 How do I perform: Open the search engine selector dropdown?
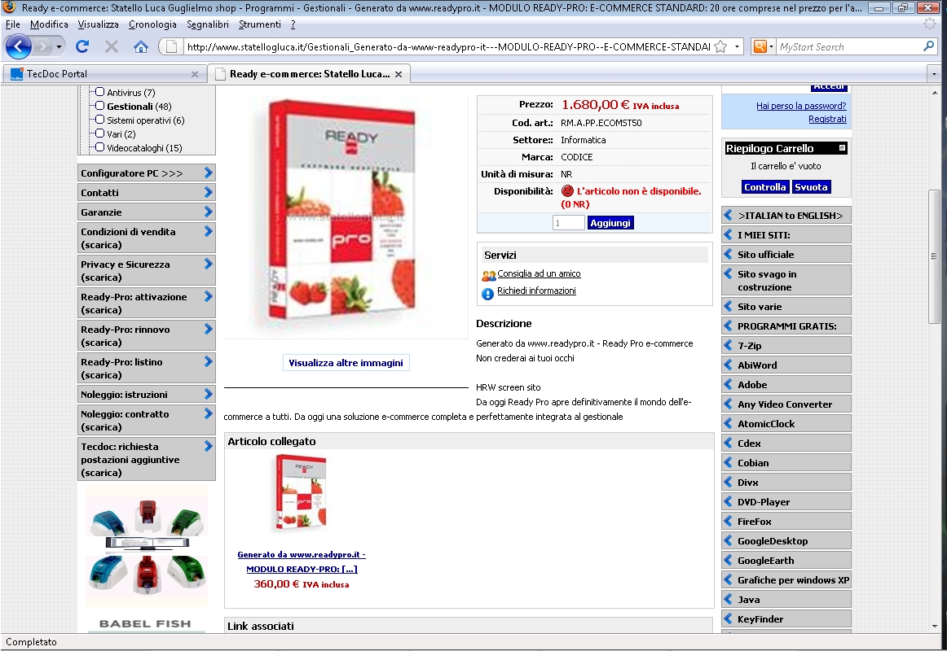[x=771, y=46]
